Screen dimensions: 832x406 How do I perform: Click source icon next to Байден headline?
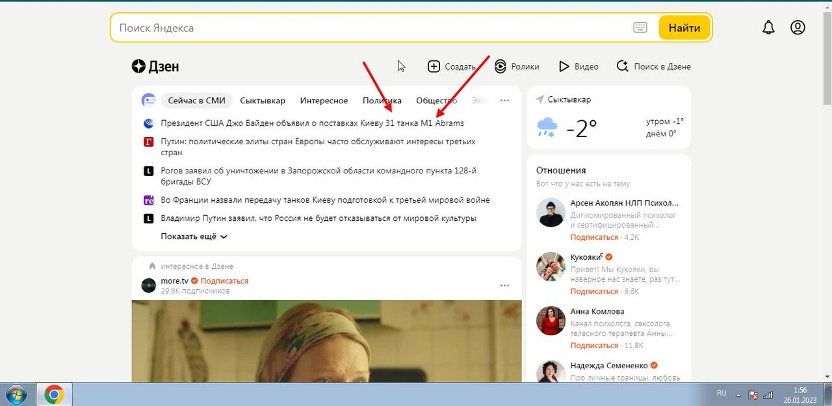point(148,123)
